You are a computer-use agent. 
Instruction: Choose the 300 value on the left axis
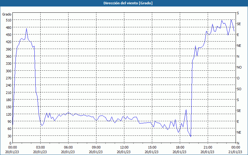[9, 71]
